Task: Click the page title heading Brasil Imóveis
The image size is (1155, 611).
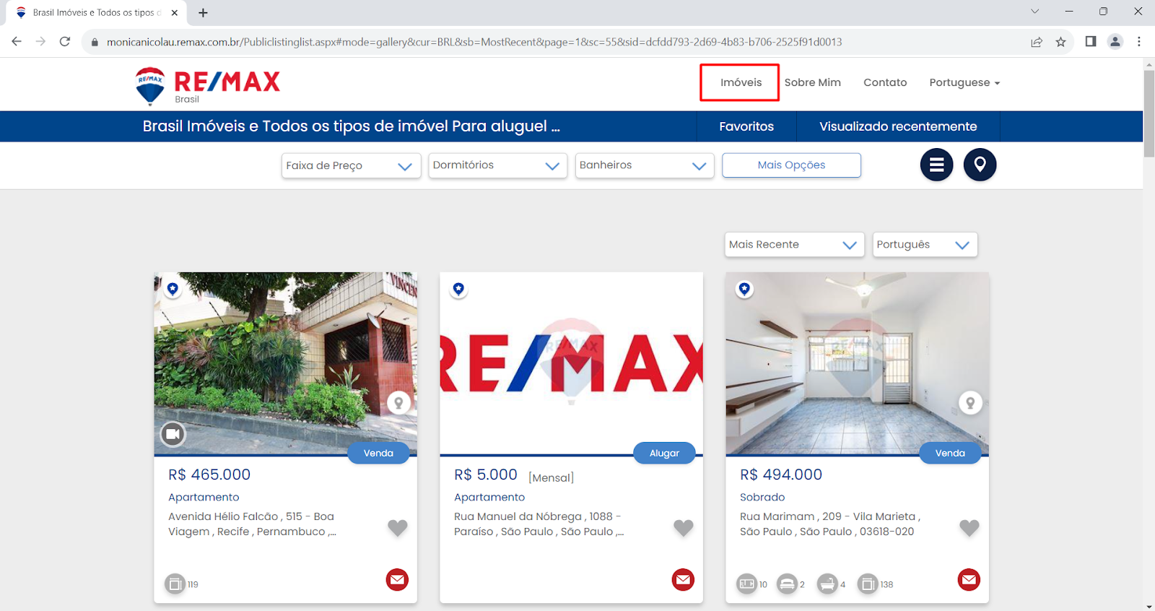Action: 351,126
